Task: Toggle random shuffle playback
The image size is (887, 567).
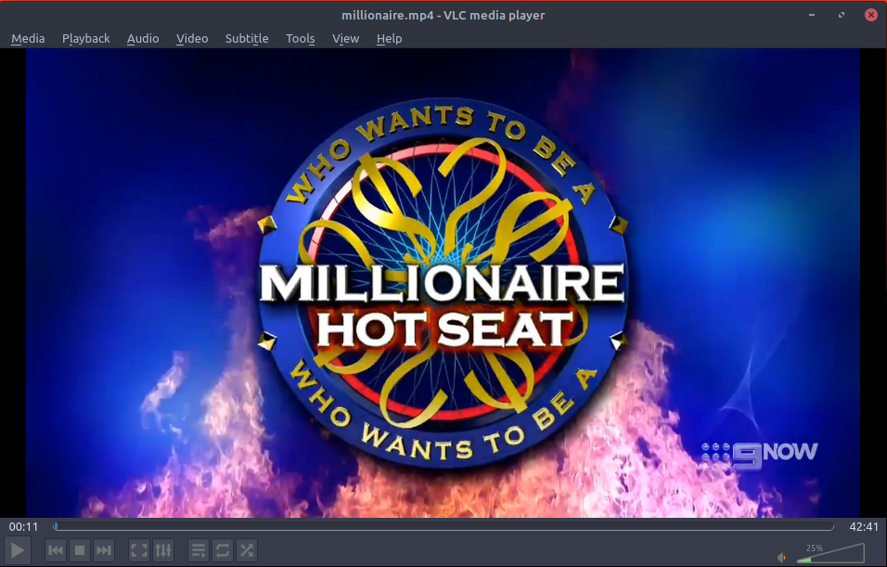Action: [247, 550]
